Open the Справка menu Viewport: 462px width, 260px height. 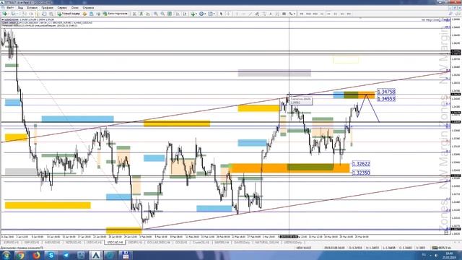pyautogui.click(x=88, y=8)
